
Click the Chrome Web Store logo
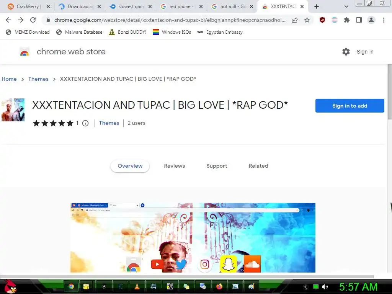pyautogui.click(x=24, y=52)
